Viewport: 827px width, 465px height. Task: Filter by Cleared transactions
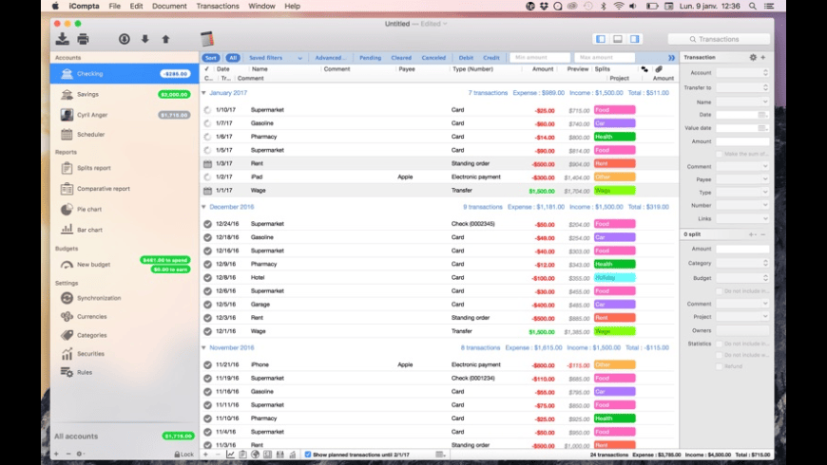[401, 58]
